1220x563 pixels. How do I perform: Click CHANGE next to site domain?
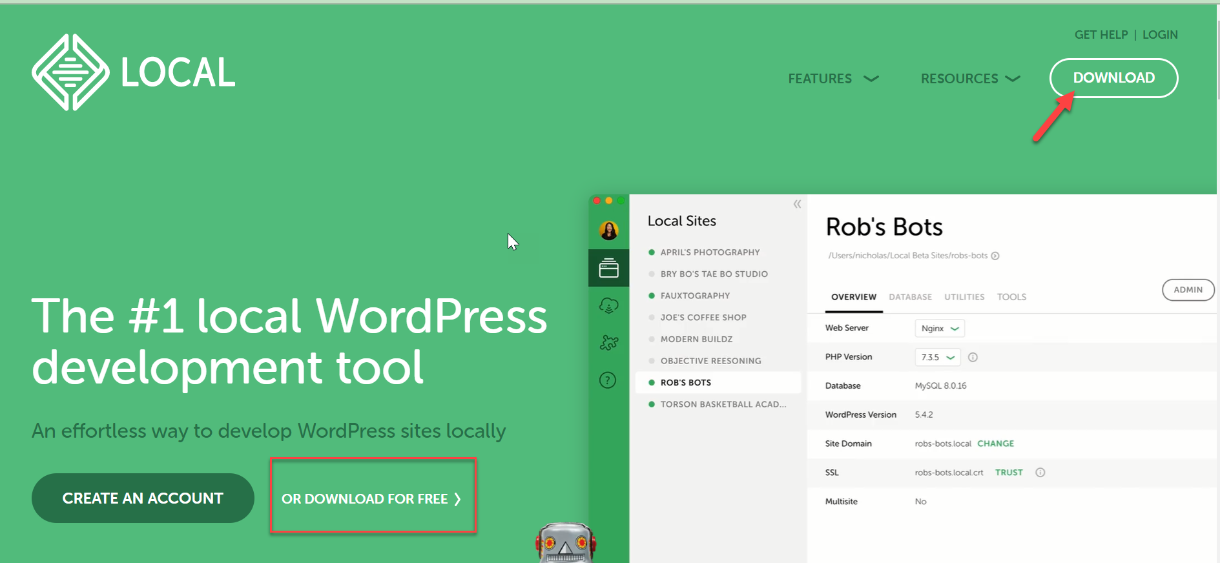click(995, 444)
